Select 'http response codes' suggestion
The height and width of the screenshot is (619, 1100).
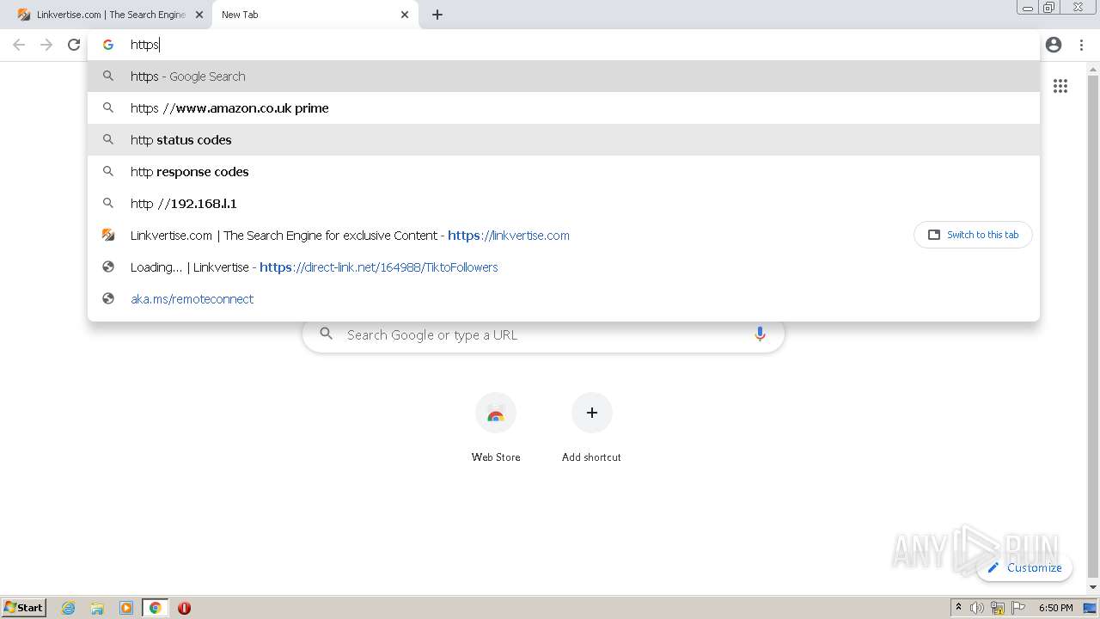click(x=564, y=172)
